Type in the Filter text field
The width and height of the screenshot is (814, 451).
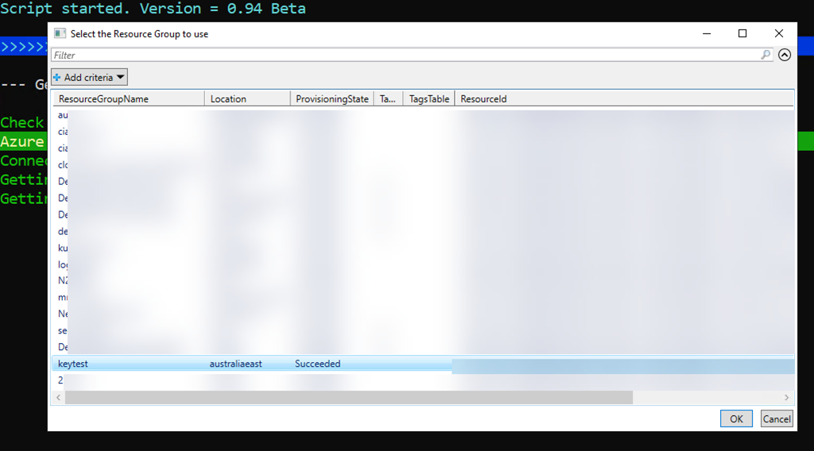tap(397, 55)
